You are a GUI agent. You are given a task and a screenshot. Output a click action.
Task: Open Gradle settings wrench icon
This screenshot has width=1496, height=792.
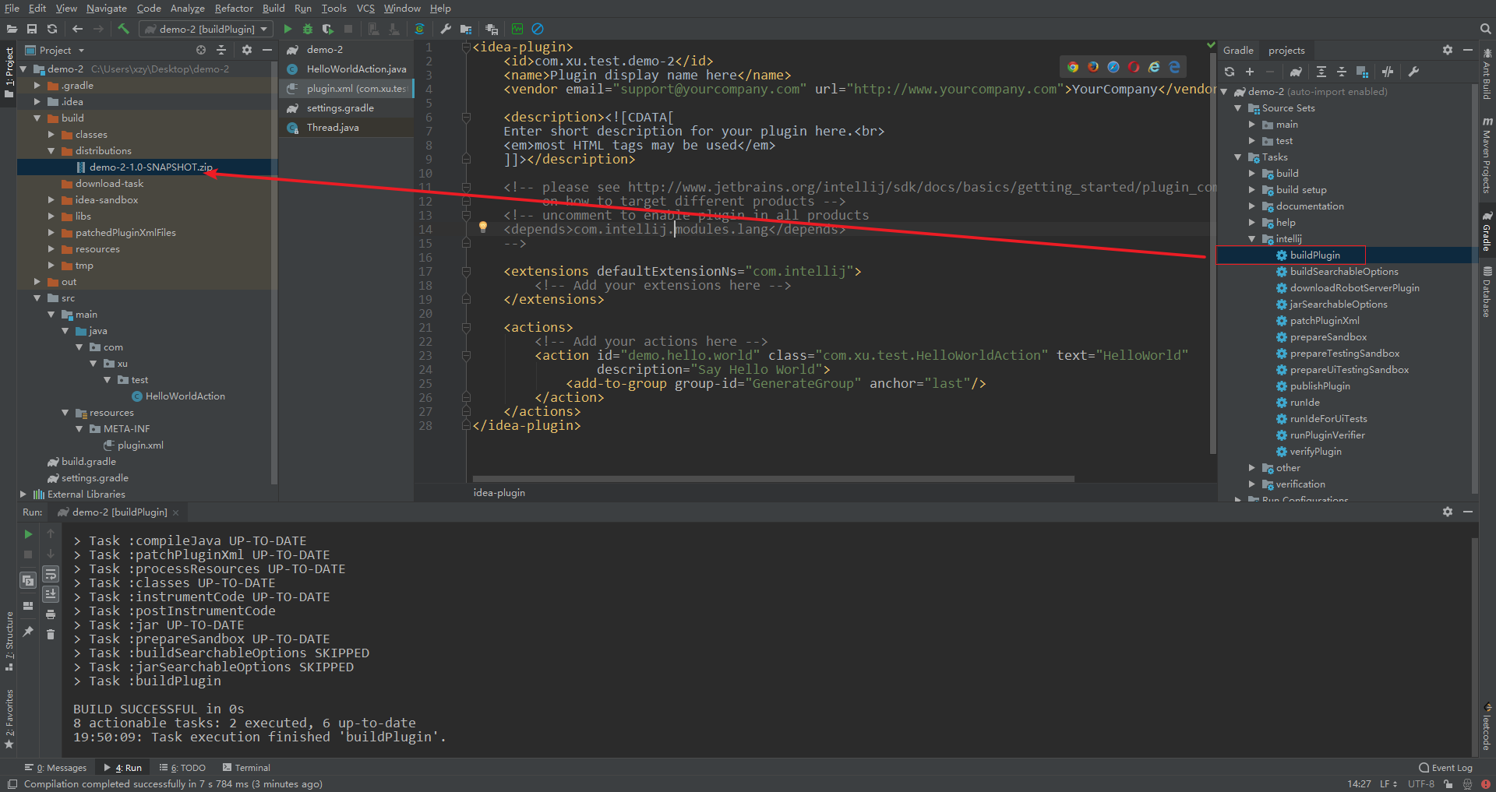tap(1413, 72)
